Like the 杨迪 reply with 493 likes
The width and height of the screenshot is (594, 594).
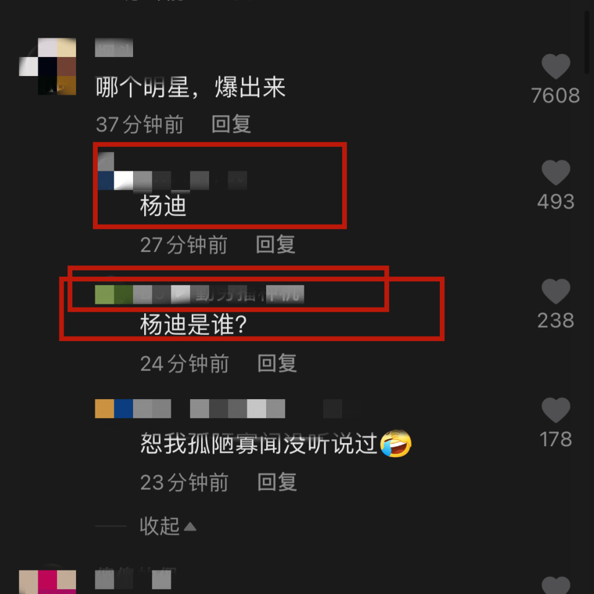pos(556,173)
